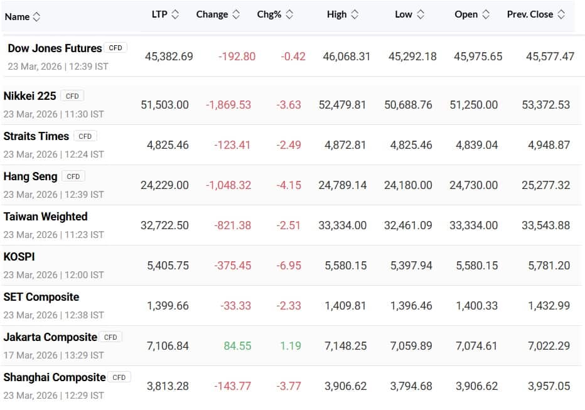Sort by Open column arrows
The width and height of the screenshot is (585, 410).
point(486,14)
